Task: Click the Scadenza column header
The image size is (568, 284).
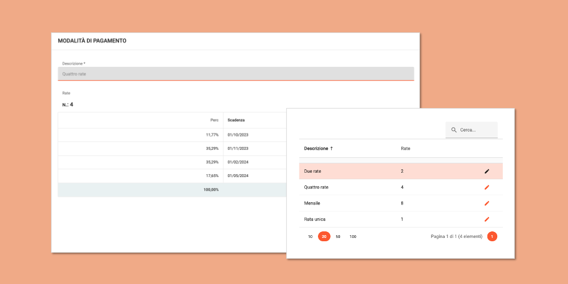Action: click(x=236, y=120)
